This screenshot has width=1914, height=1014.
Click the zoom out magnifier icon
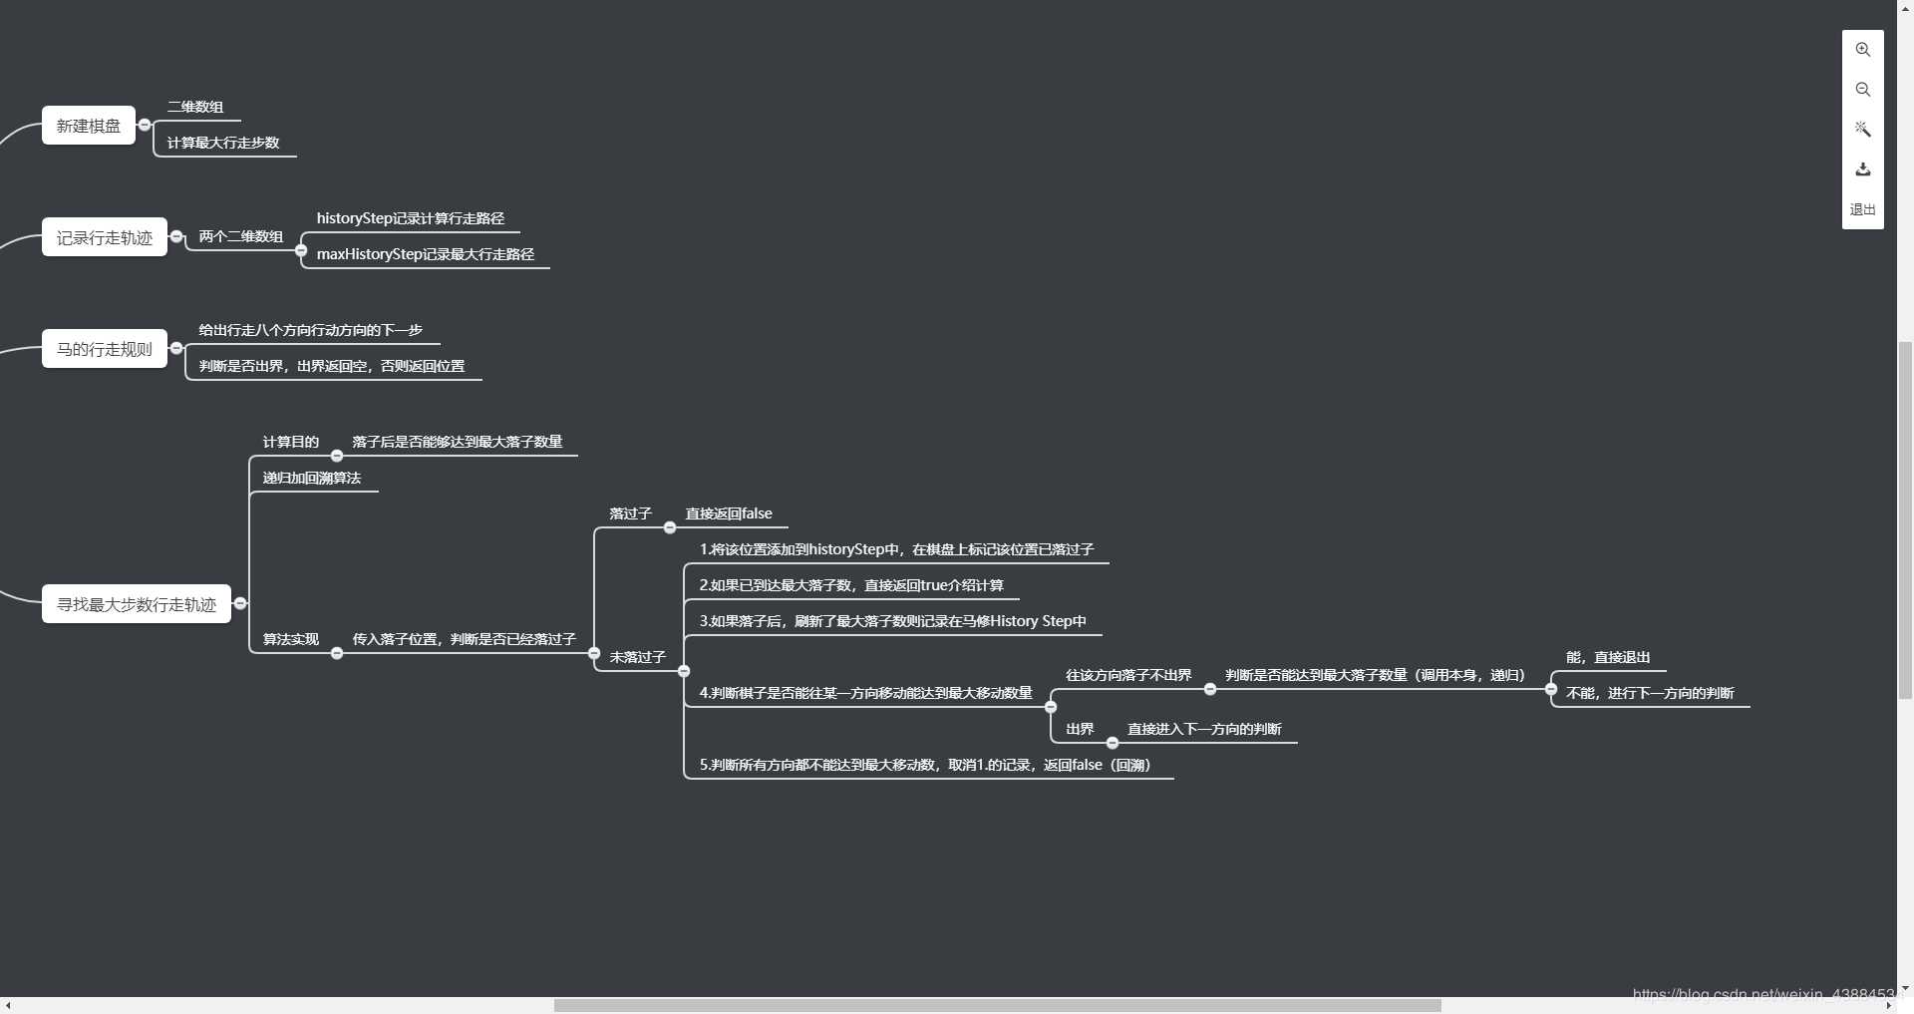pos(1862,90)
